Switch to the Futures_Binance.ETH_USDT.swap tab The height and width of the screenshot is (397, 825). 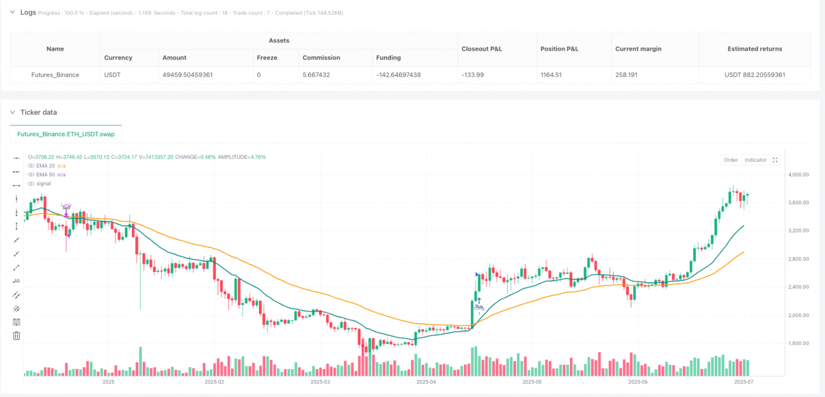pyautogui.click(x=66, y=134)
